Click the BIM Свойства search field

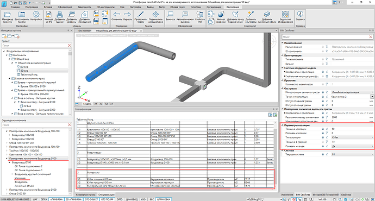[x=325, y=37]
